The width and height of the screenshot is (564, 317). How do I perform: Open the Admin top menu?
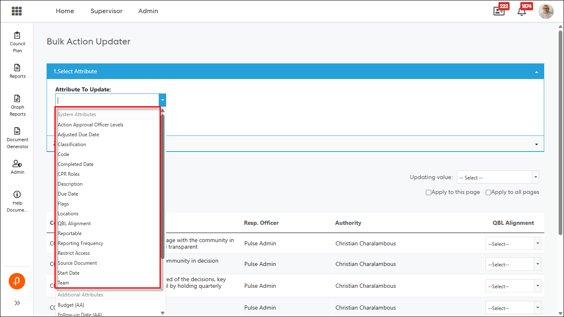pyautogui.click(x=148, y=11)
